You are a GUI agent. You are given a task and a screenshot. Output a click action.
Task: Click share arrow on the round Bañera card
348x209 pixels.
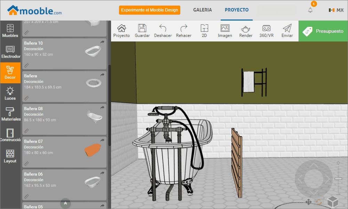click(x=102, y=75)
